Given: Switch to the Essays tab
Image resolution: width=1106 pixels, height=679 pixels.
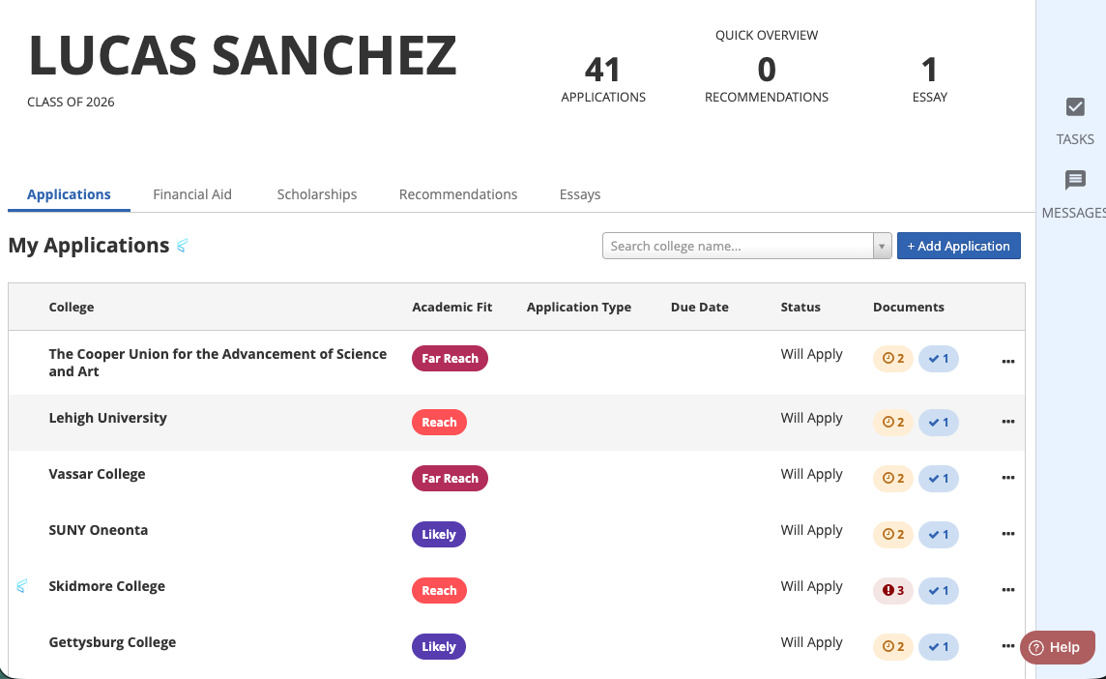Looking at the screenshot, I should click(x=580, y=194).
